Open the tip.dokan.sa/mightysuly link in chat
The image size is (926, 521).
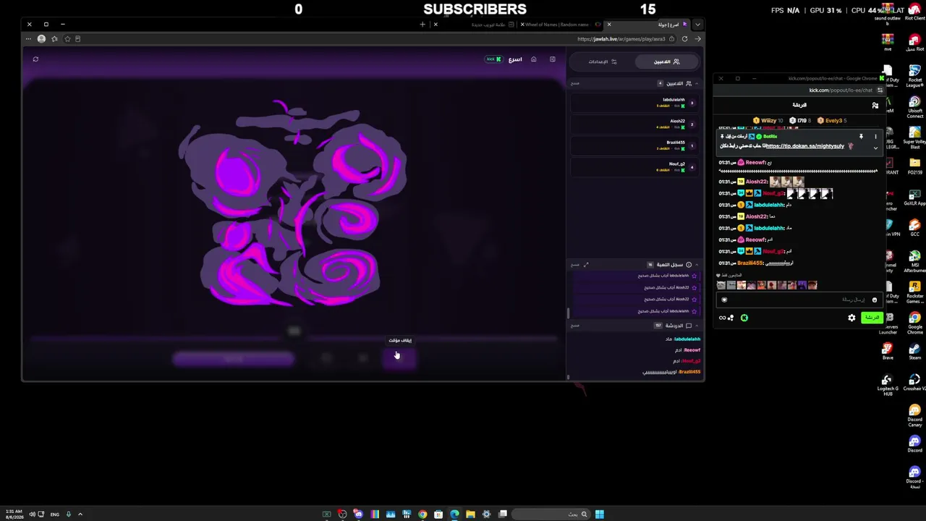(x=805, y=146)
